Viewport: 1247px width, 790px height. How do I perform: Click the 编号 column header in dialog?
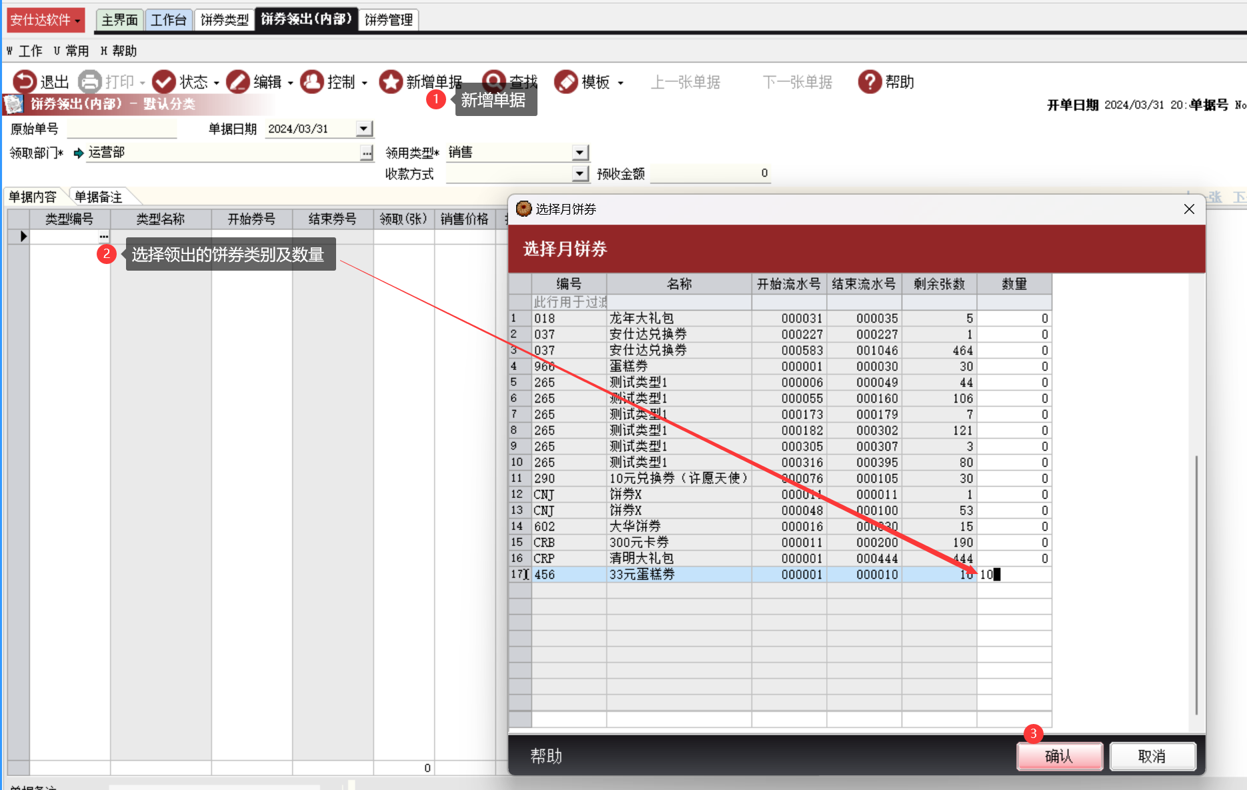pyautogui.click(x=569, y=284)
